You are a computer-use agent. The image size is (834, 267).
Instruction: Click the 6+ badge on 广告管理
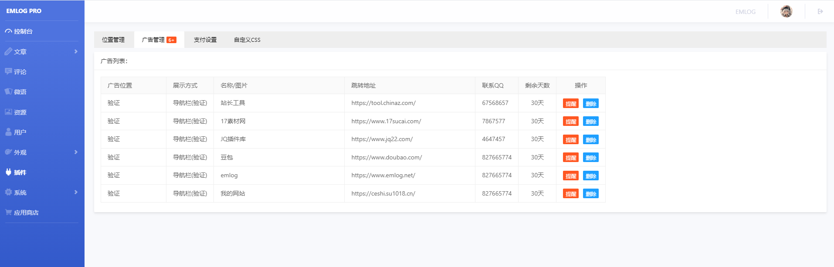[x=172, y=40]
